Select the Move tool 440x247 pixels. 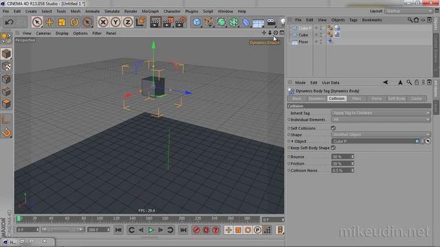click(x=49, y=22)
